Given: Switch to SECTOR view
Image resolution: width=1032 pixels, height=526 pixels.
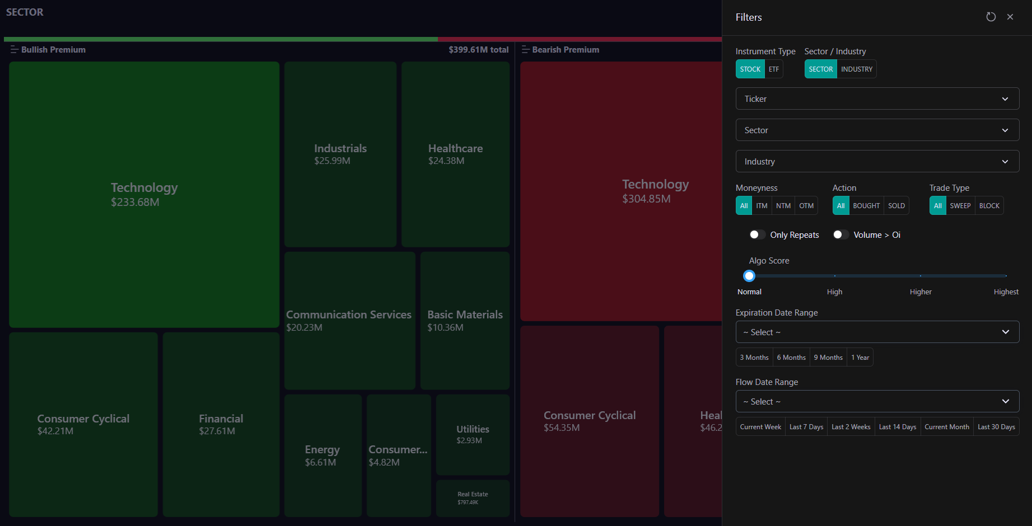Looking at the screenshot, I should pos(821,69).
